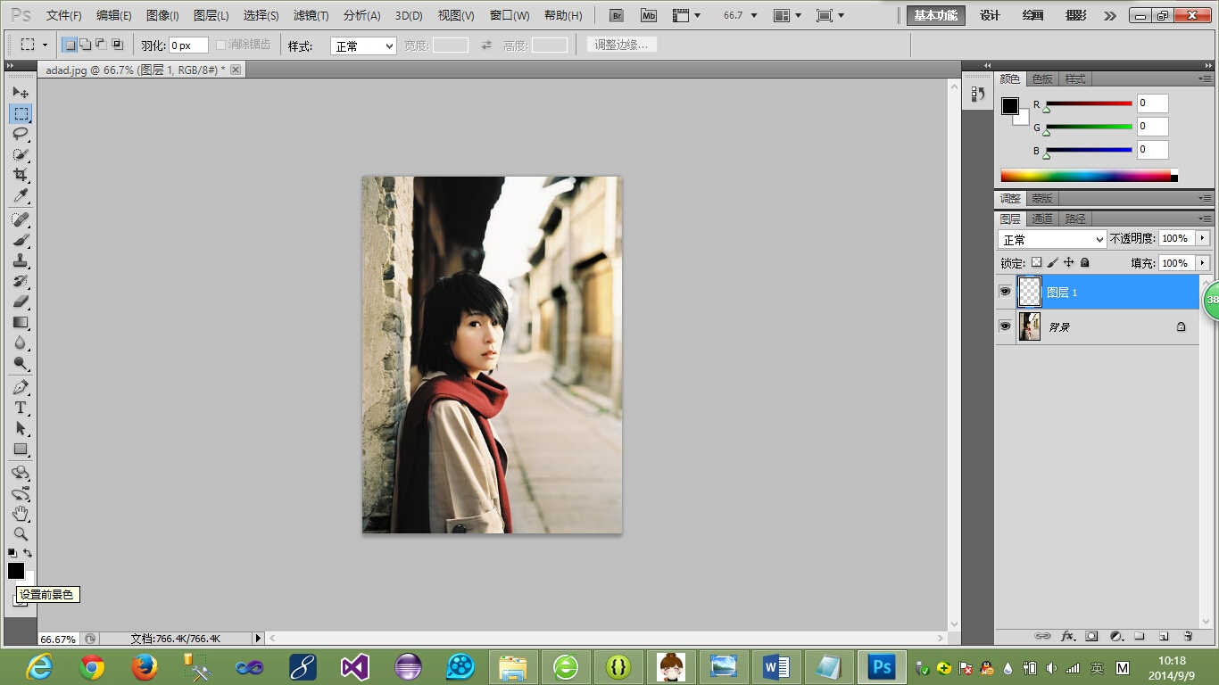Select the Eraser tool
This screenshot has height=685, width=1219.
(x=21, y=301)
